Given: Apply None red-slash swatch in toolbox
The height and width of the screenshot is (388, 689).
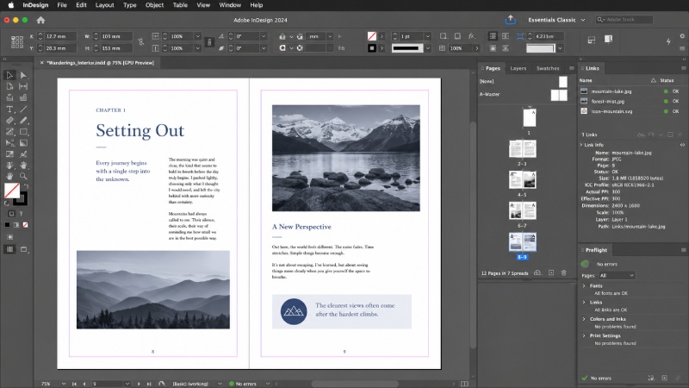Looking at the screenshot, I should 26,225.
